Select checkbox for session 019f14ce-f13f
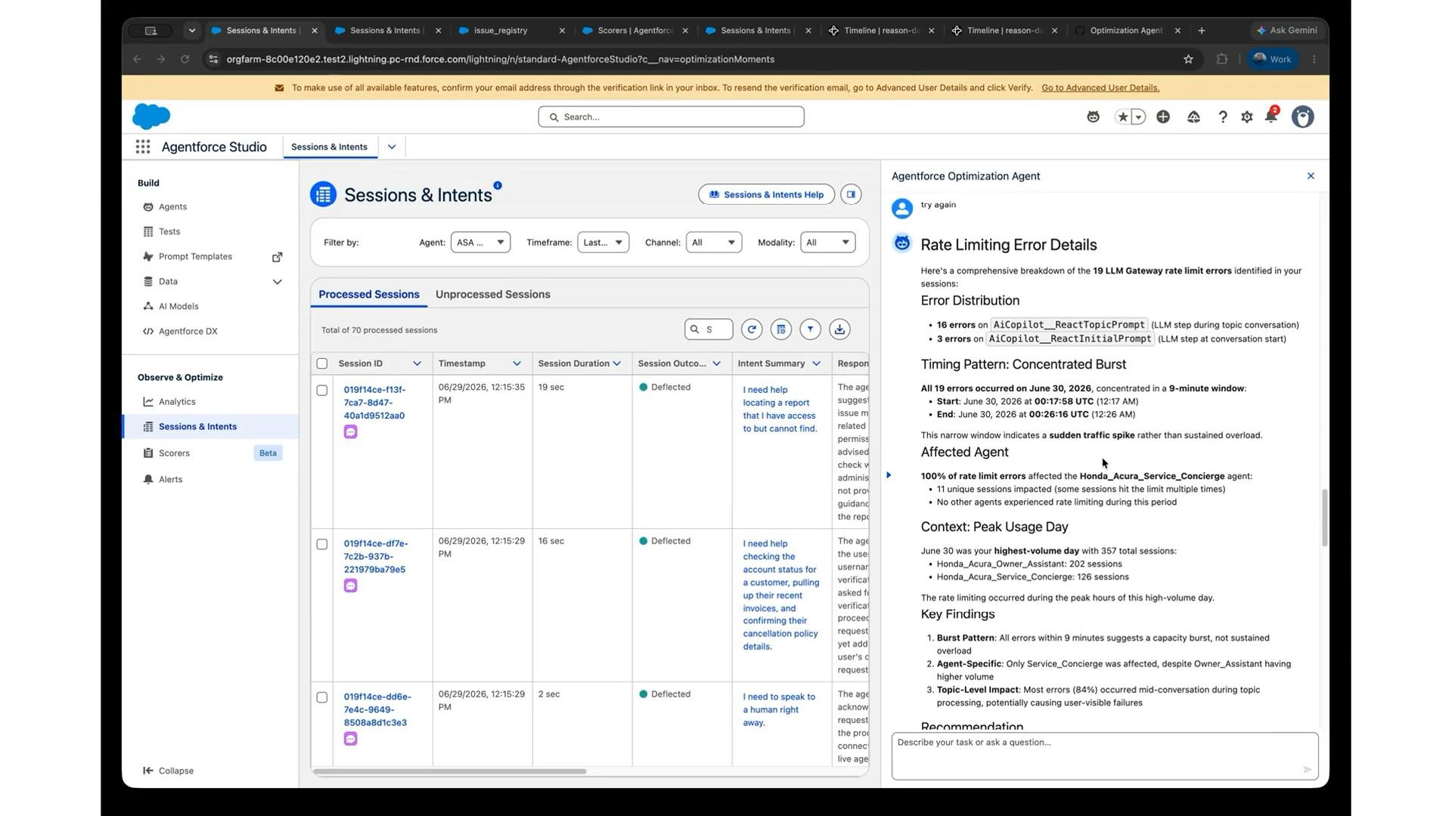This screenshot has height=816, width=1452. click(x=322, y=391)
